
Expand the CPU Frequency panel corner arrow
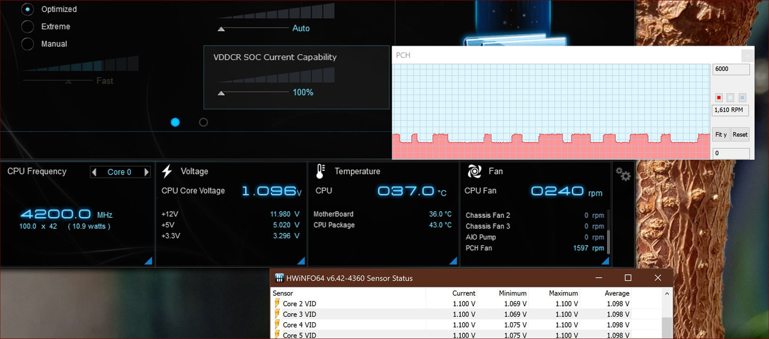[x=148, y=260]
